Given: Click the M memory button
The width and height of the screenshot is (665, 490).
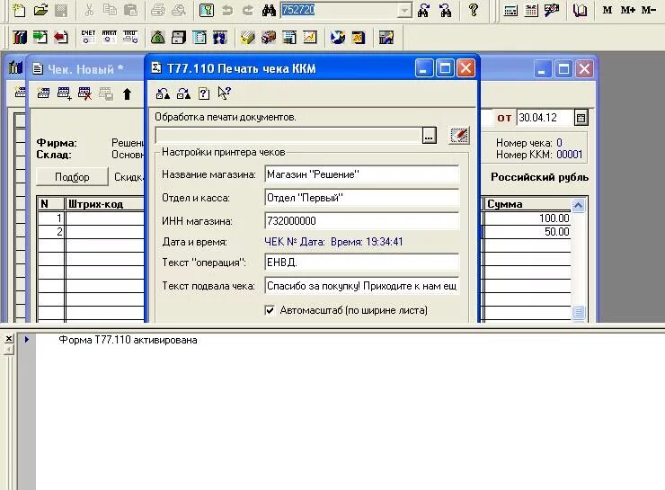Looking at the screenshot, I should (607, 10).
